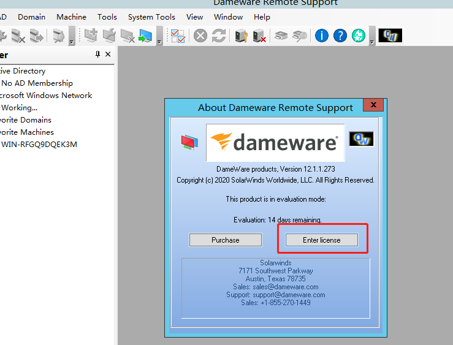Close the About Dameware Remote Support dialog
This screenshot has height=345, width=453.
click(373, 105)
